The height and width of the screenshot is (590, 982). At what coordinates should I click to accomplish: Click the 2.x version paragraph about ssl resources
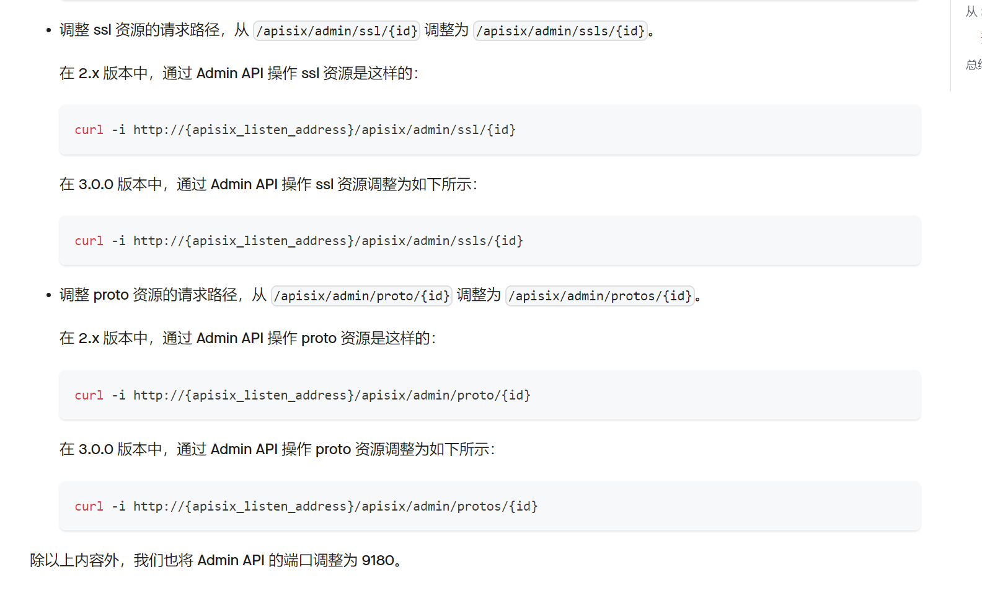point(239,73)
